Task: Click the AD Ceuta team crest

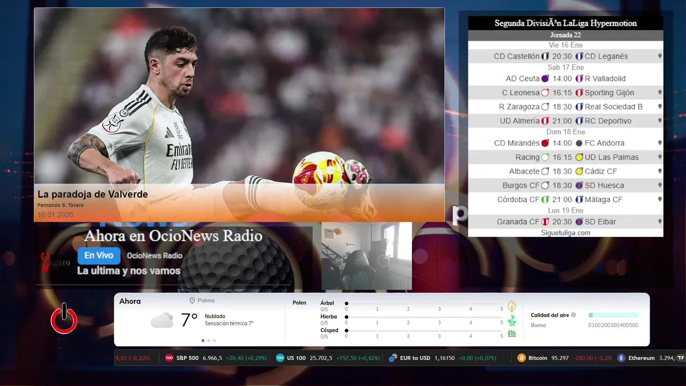Action: [x=545, y=79]
